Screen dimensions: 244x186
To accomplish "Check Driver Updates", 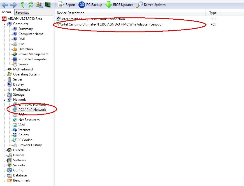I will tap(151, 5).
